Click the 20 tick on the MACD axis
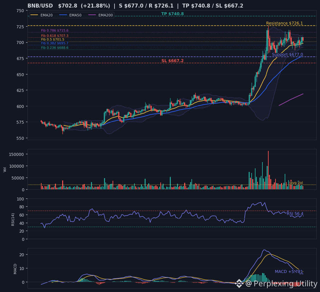Viewport: 320px width, 292px height. coord(22,255)
